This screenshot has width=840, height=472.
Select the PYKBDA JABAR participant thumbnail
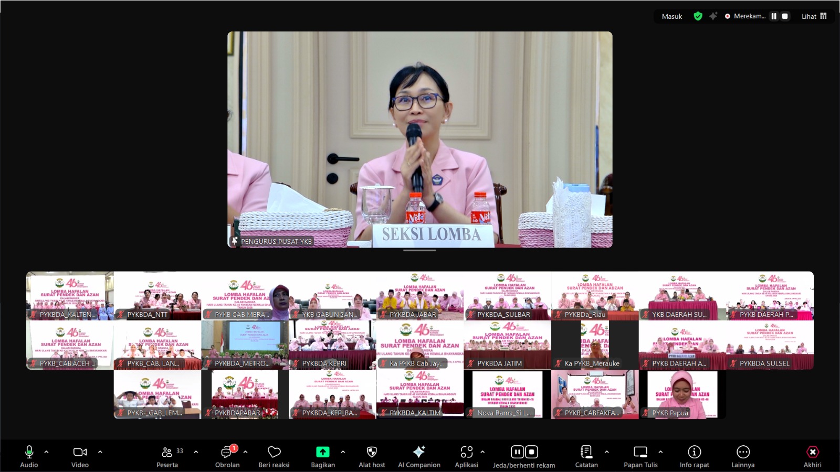[x=420, y=296]
